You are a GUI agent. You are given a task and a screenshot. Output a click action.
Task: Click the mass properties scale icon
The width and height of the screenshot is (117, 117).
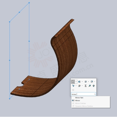[x=94, y=86]
